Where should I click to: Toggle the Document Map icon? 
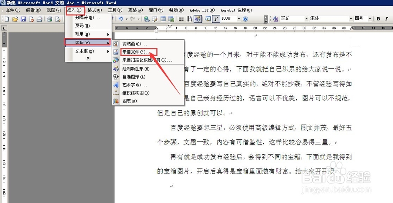pos(208,19)
